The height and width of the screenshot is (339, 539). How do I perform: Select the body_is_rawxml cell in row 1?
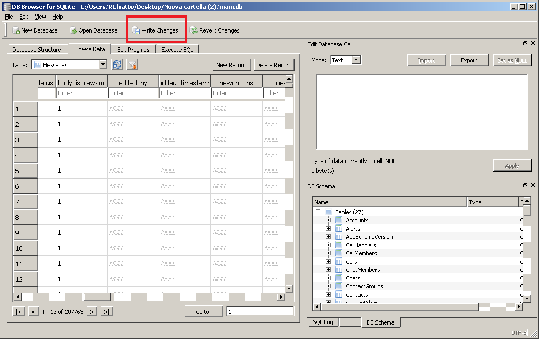click(x=82, y=109)
